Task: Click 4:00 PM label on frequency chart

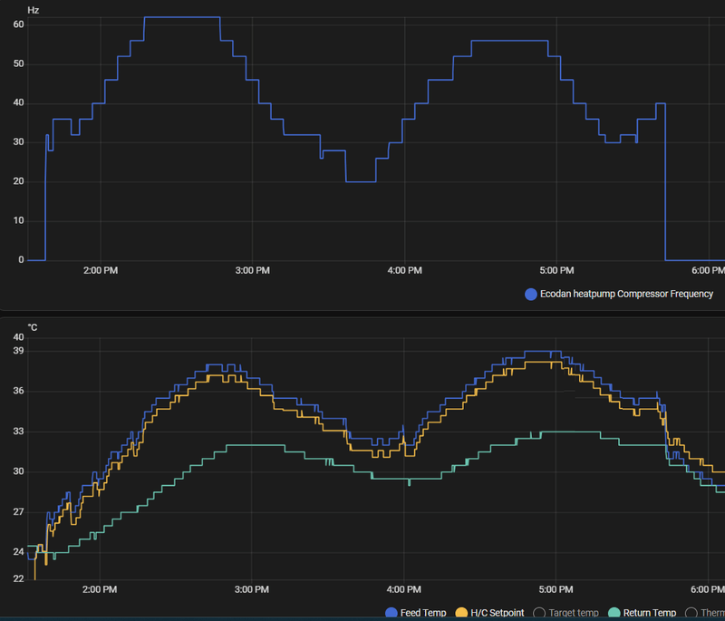Action: [404, 270]
